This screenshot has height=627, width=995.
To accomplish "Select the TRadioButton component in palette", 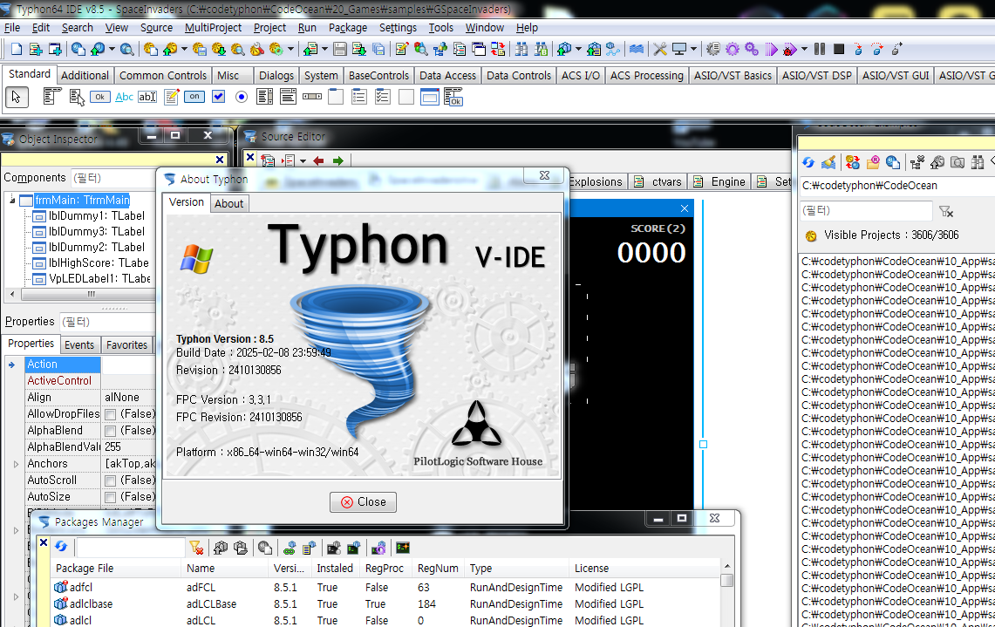I will click(242, 97).
